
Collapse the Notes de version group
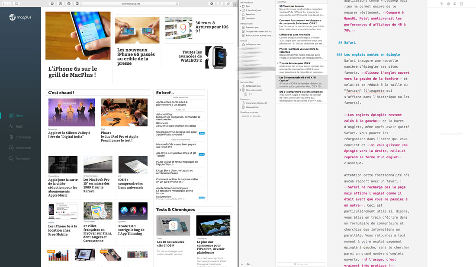point(241,90)
